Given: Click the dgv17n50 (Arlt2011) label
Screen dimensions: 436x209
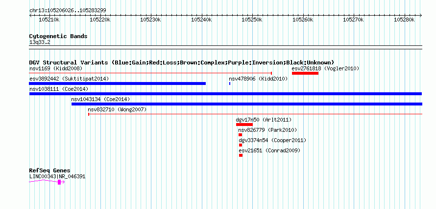Looking at the screenshot, I should (x=264, y=120).
